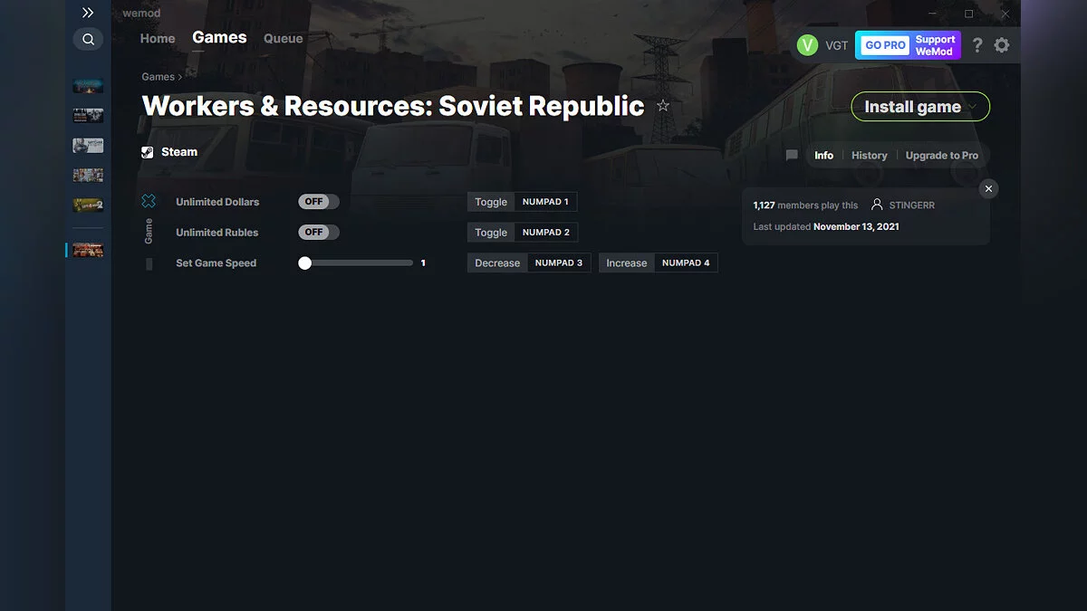
Task: Click the Steam platform icon
Action: (x=147, y=151)
